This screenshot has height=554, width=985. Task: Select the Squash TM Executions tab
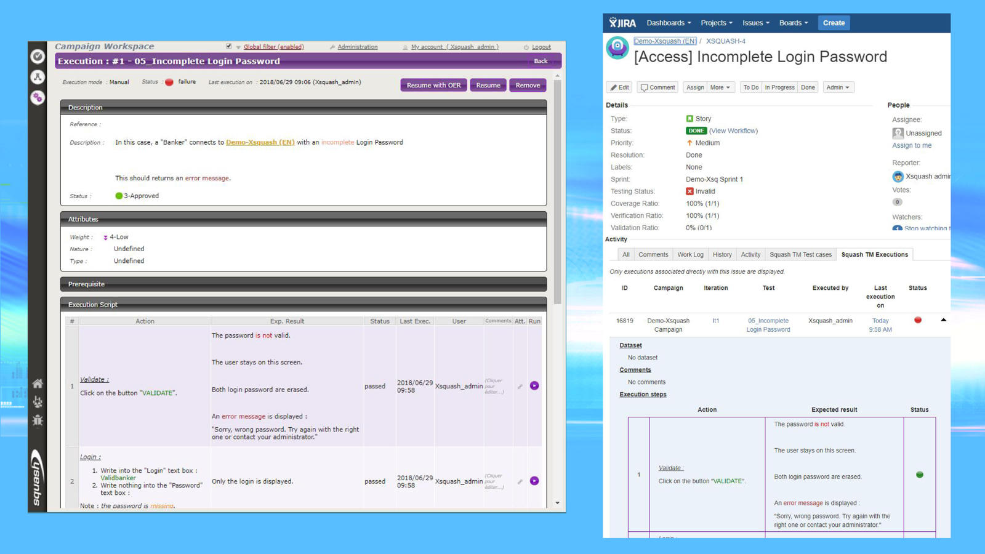874,255
